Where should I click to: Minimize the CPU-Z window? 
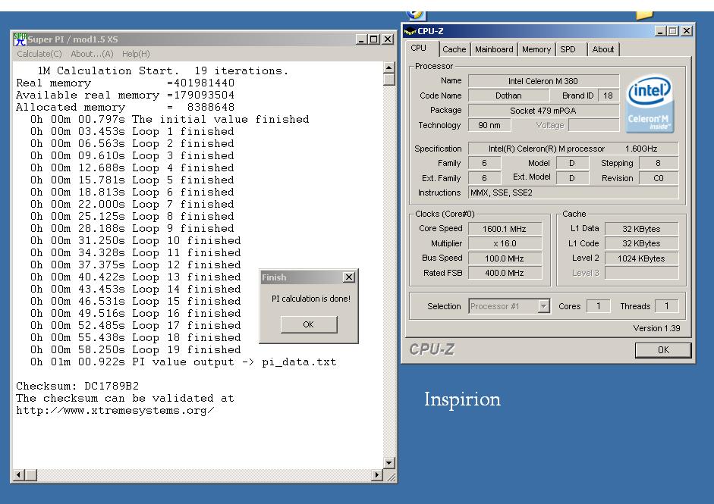[661, 30]
